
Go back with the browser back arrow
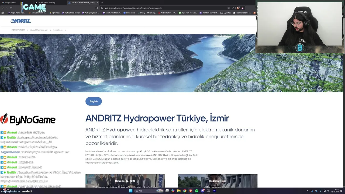[x=3, y=8]
